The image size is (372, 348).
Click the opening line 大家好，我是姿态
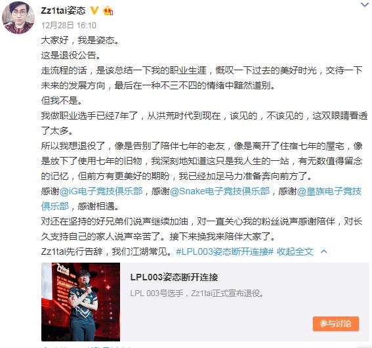point(80,40)
